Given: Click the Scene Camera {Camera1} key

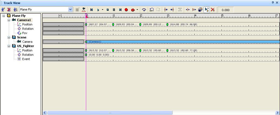Looking at the screenshot, I should [x=86, y=42].
